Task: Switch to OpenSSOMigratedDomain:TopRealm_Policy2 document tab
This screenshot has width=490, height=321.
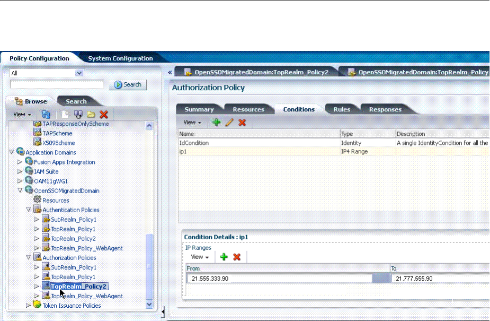Action: pyautogui.click(x=257, y=72)
